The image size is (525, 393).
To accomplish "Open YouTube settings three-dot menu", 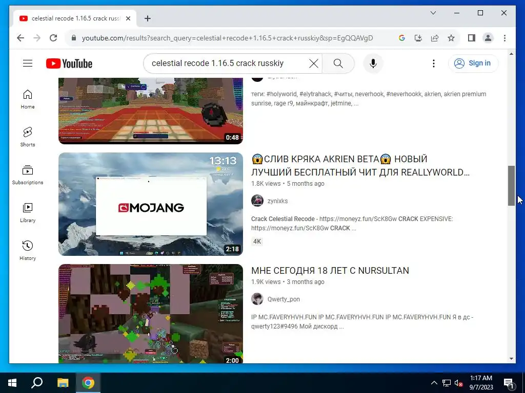I will (x=434, y=63).
